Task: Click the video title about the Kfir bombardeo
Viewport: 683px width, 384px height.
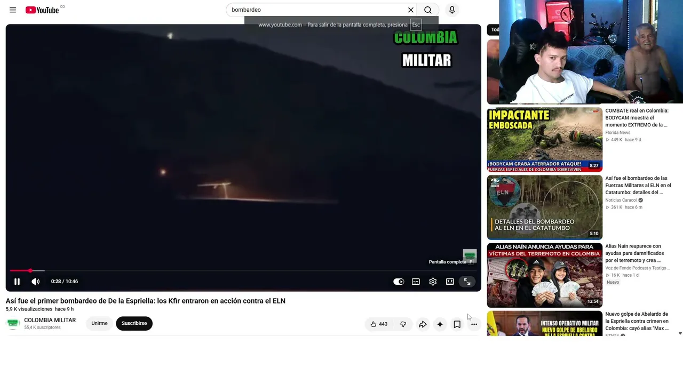Action: 146,301
